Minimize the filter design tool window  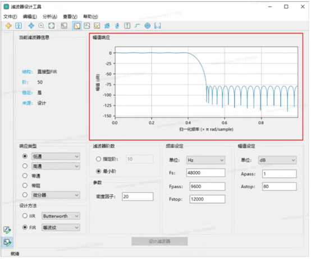(x=270, y=7)
